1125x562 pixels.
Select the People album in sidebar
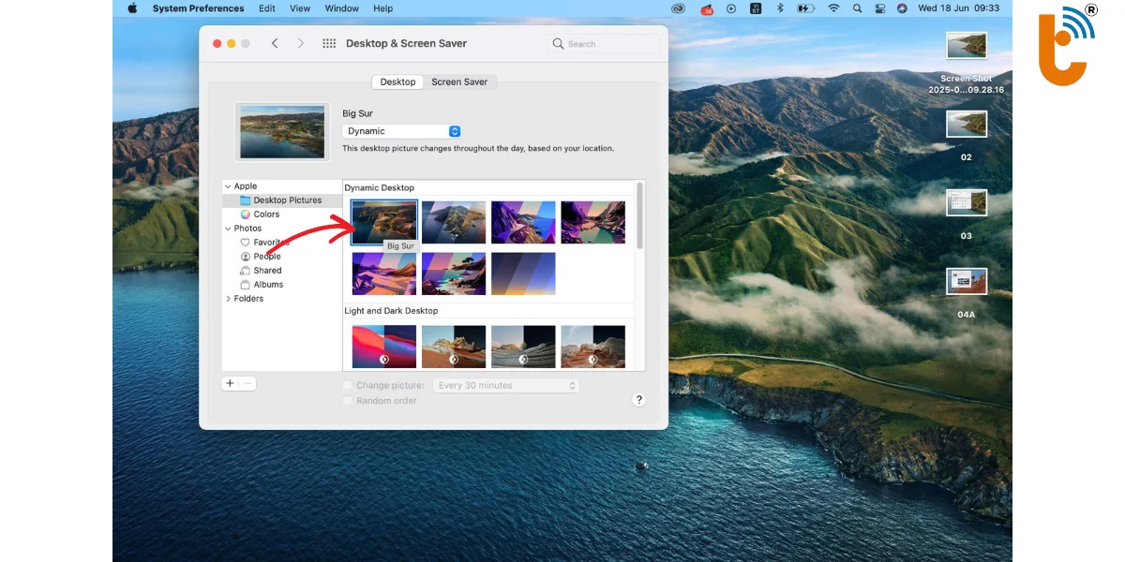(x=266, y=257)
